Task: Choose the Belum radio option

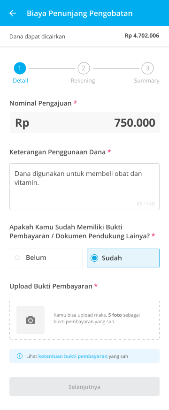Action: [x=46, y=258]
